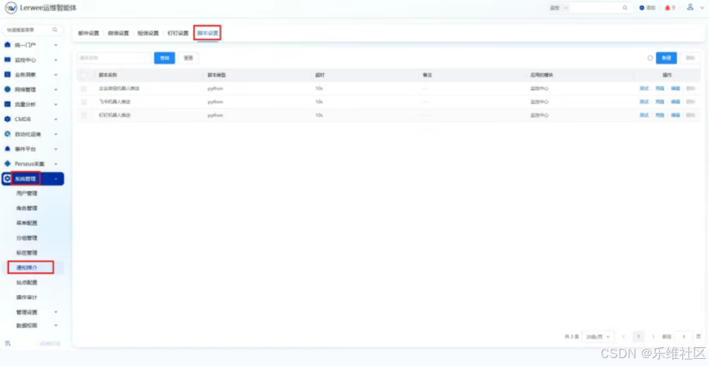
Task: Click the bell icon beside 事件平台
Action: point(7,149)
